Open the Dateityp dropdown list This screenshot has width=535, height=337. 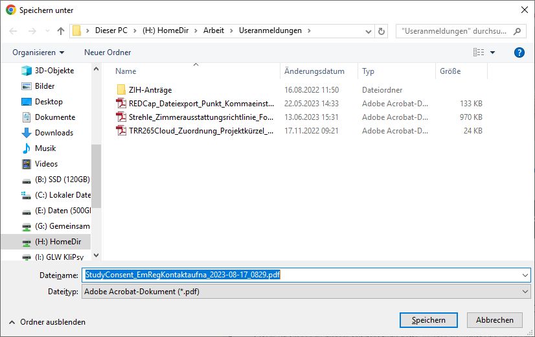coord(306,292)
